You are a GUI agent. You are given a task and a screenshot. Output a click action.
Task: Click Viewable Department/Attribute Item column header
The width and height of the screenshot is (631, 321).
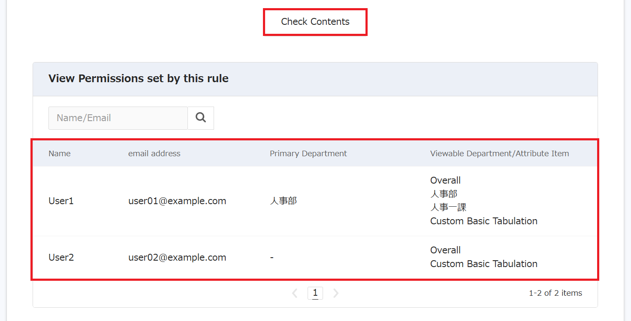(499, 154)
